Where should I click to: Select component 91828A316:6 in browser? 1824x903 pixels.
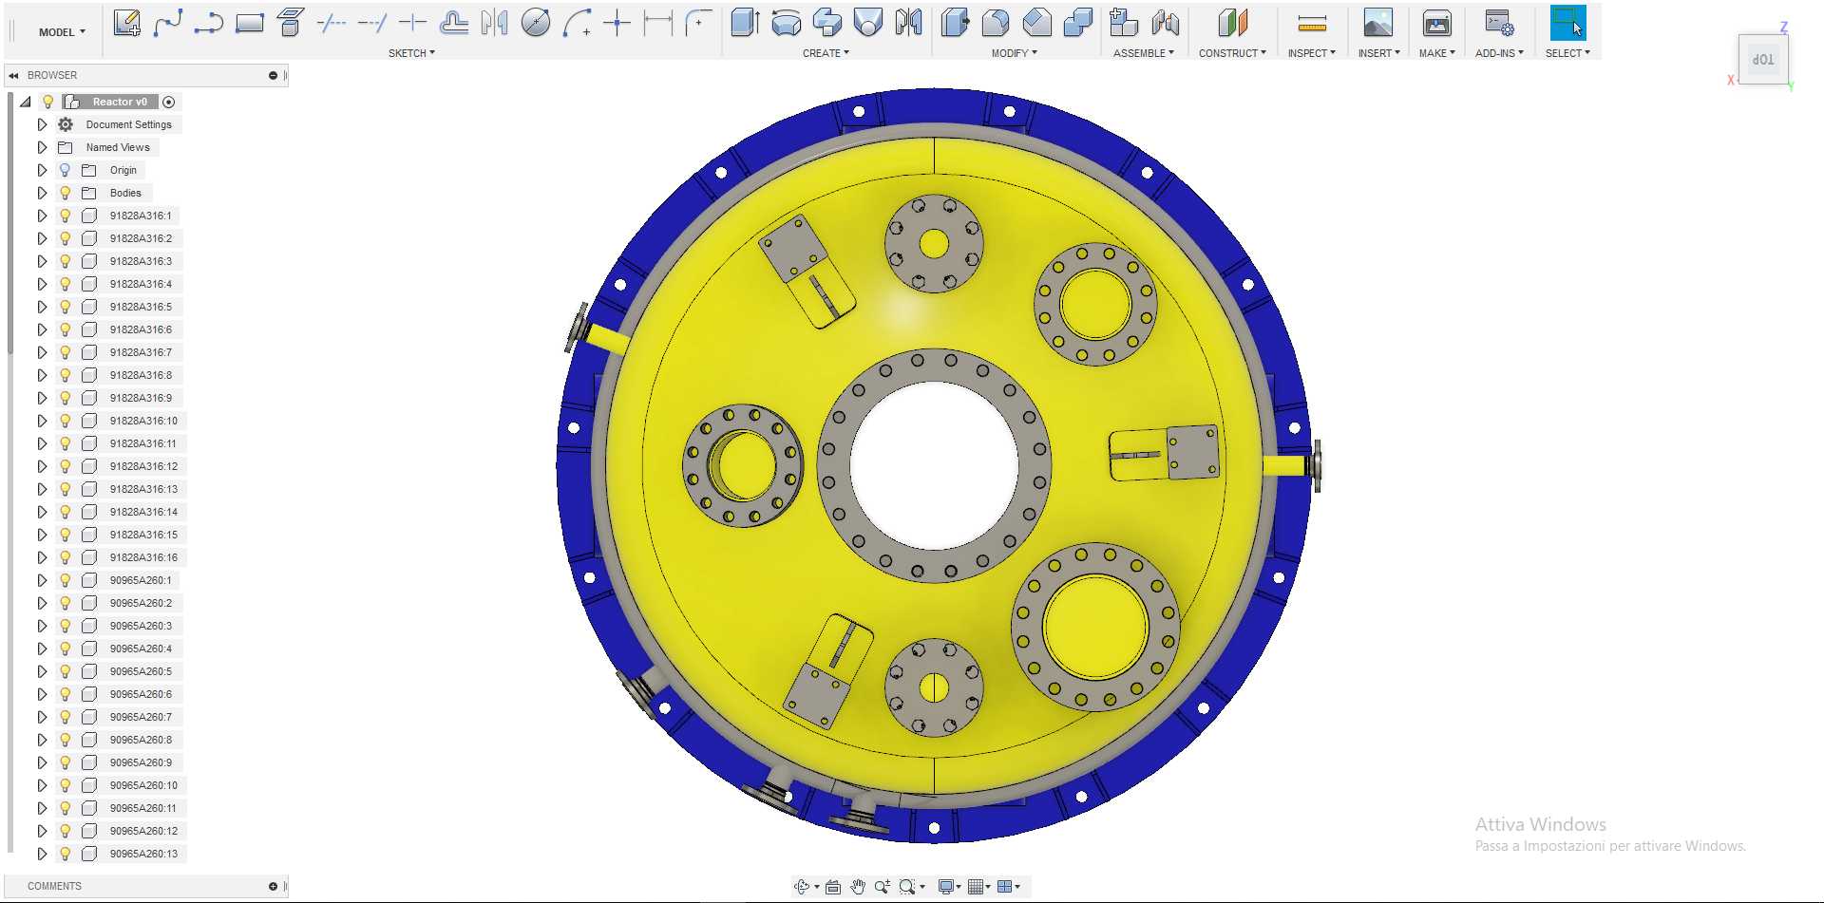pyautogui.click(x=141, y=329)
